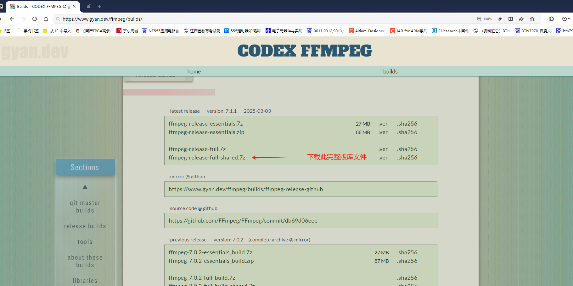Viewport: 573px width, 286px height.
Task: Click the tab list icon beside the tab
Action: click(x=88, y=6)
